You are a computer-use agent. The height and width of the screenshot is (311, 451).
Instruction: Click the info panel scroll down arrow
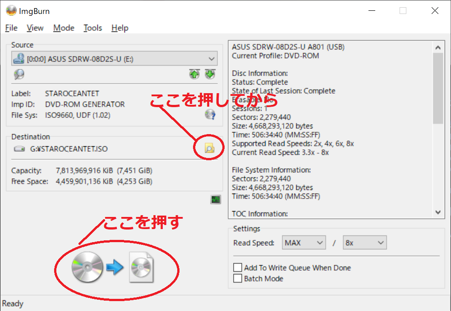[x=438, y=212]
